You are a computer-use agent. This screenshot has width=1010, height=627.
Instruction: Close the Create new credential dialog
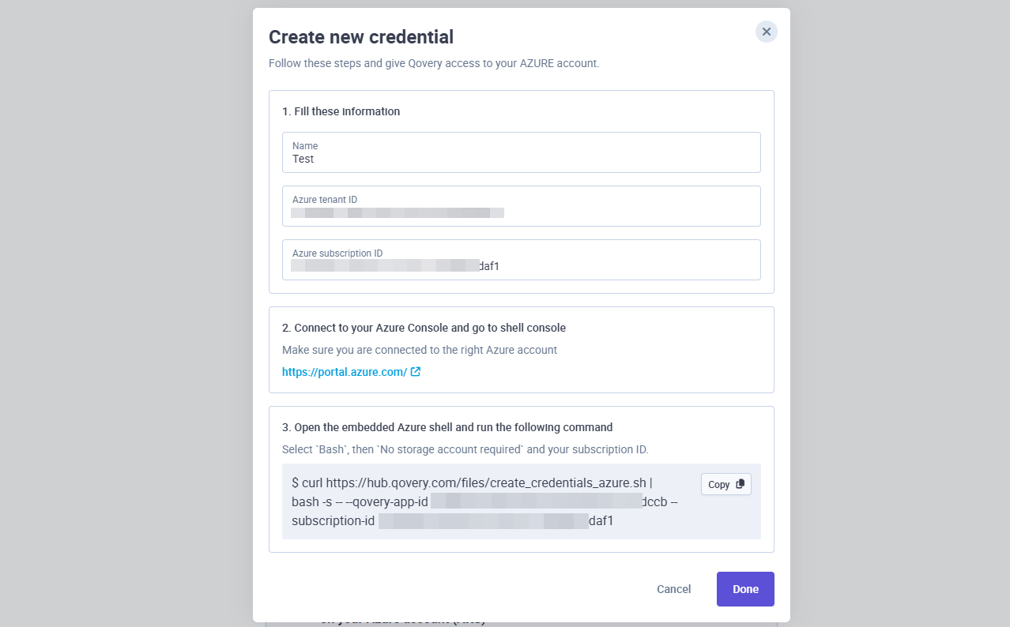(766, 32)
